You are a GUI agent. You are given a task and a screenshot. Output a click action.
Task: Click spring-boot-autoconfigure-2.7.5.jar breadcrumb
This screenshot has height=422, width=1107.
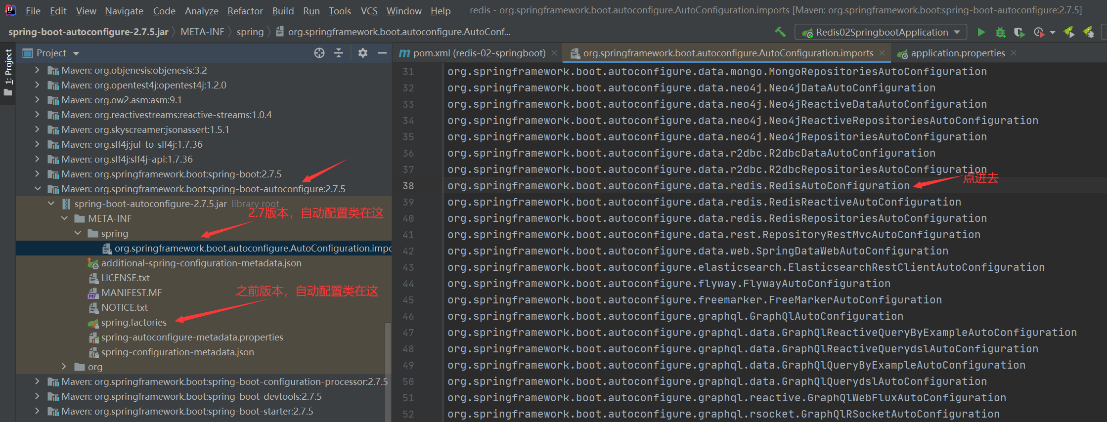tap(88, 32)
